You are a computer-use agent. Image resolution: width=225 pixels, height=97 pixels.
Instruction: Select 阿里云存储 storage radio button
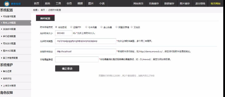(116, 27)
